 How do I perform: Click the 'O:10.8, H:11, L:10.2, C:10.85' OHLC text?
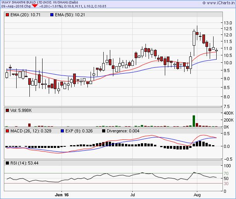[85, 6]
